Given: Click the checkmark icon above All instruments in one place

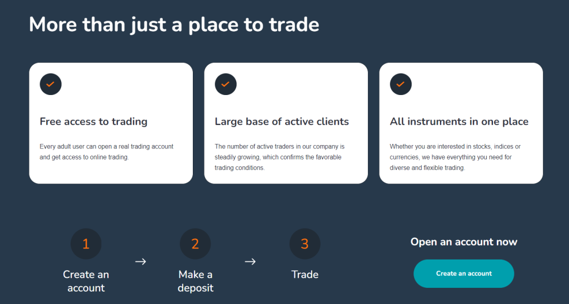Looking at the screenshot, I should coord(401,84).
